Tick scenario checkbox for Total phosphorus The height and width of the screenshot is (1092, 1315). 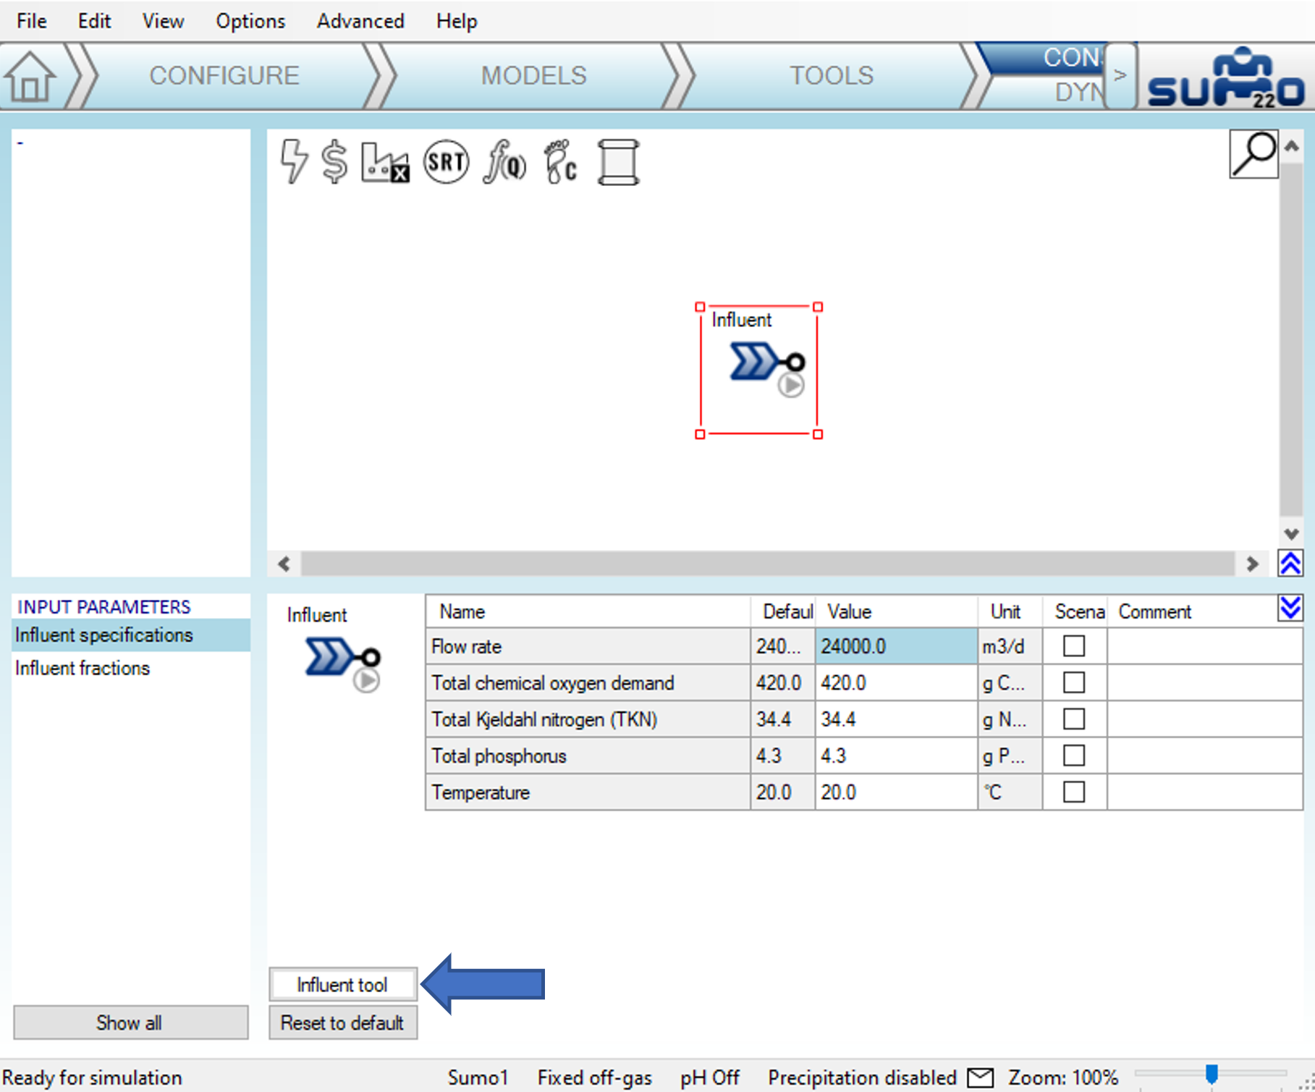coord(1074,755)
